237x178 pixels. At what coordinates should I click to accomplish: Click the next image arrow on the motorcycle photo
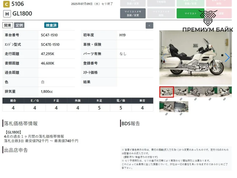tap(227, 58)
